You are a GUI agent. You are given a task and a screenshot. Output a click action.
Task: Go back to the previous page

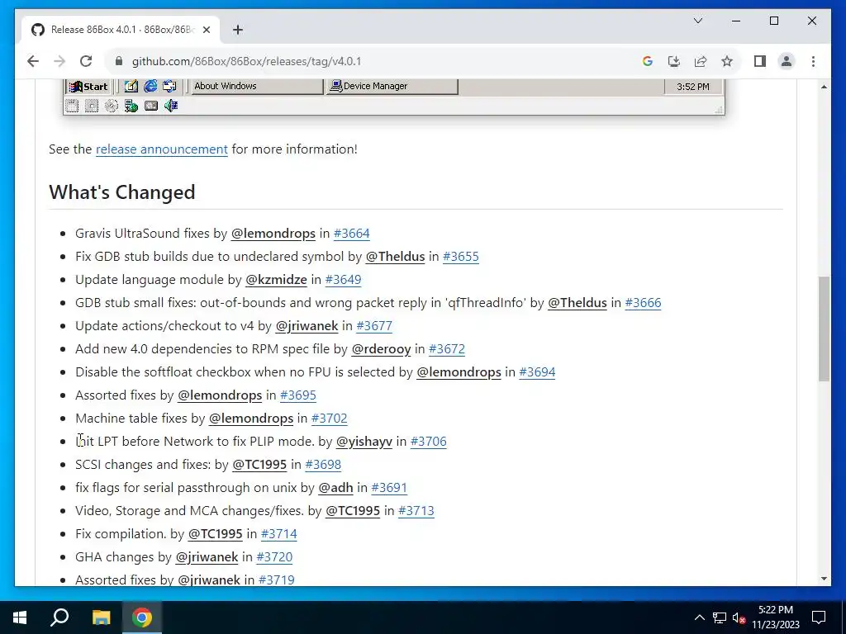pyautogui.click(x=33, y=61)
